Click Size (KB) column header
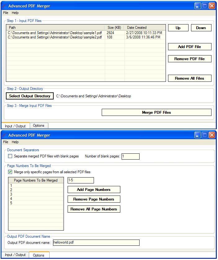Viewport: 218px width, 260px height. click(x=114, y=28)
